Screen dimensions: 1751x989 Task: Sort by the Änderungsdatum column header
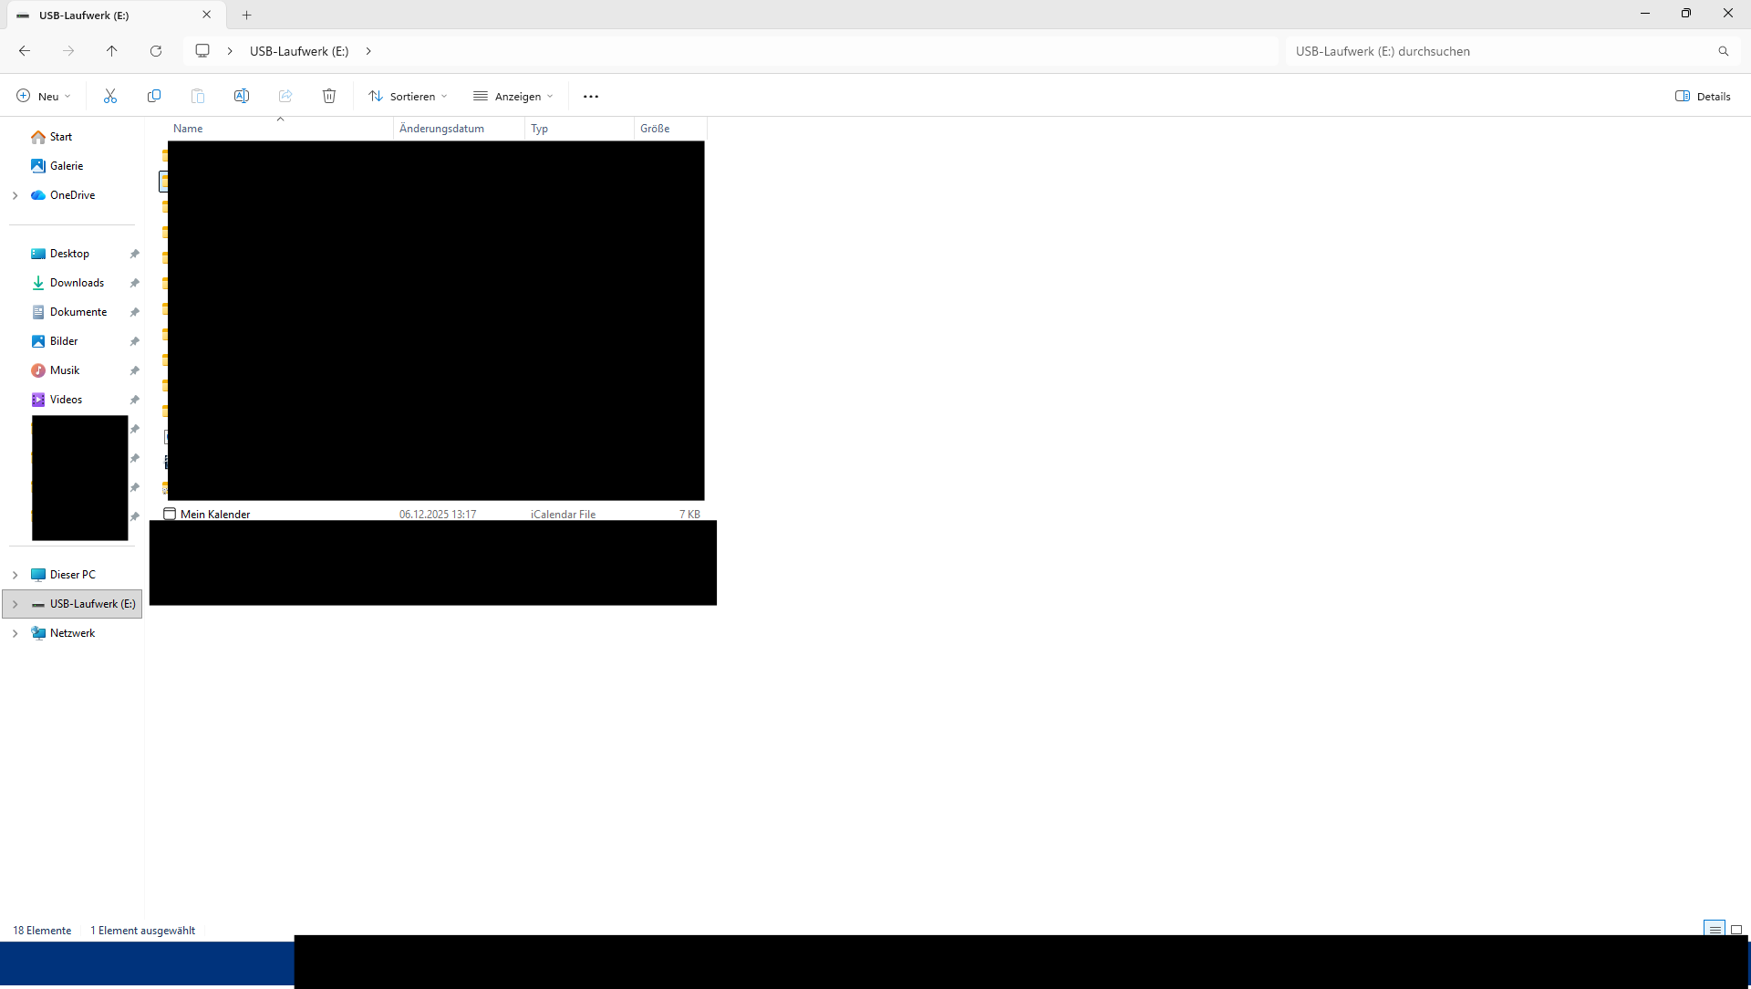442,129
